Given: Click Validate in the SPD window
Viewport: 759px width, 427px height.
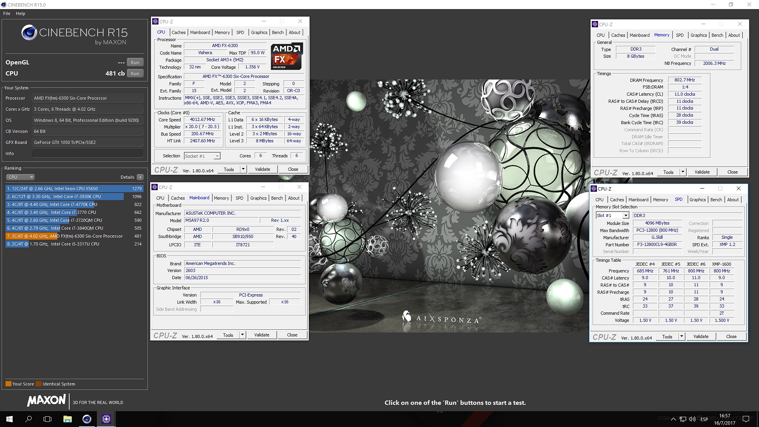Looking at the screenshot, I should click(701, 336).
